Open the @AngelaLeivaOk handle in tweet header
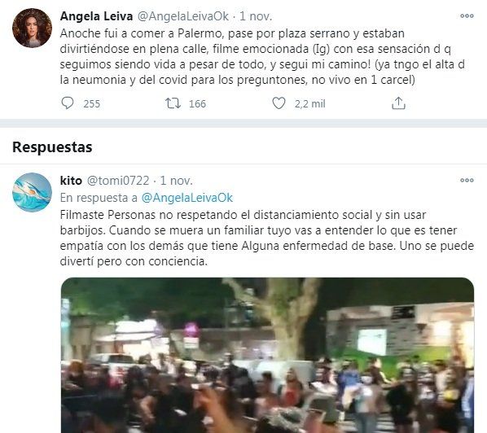Viewport: 487px width, 433px height. [x=183, y=16]
